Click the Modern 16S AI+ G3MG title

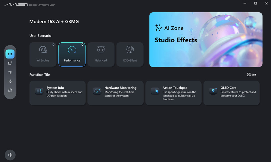click(x=54, y=22)
